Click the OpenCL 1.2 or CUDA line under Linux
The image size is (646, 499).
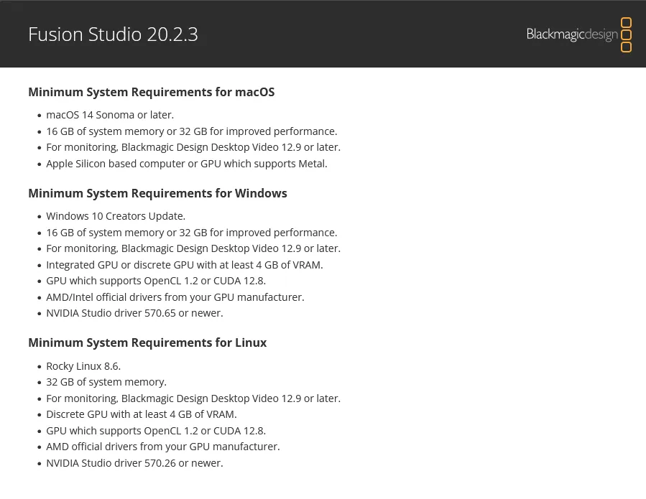pos(156,431)
